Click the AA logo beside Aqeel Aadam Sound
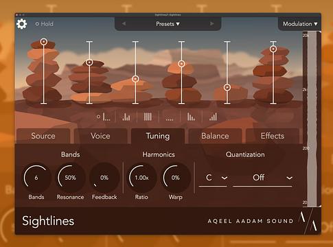The height and width of the screenshot is (247, 333). tap(308, 221)
